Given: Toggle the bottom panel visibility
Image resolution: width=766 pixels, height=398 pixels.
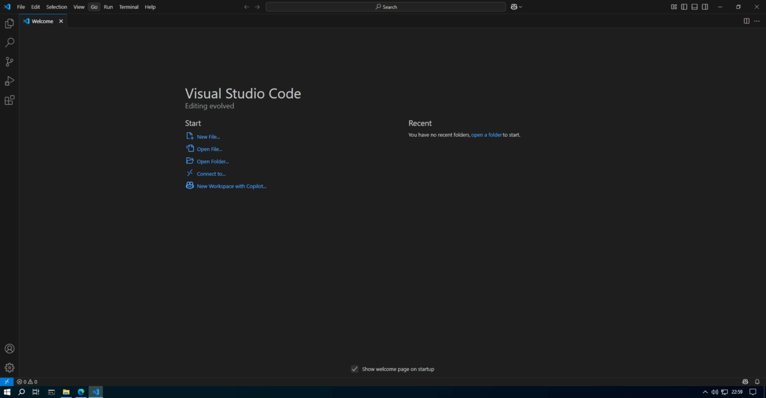Looking at the screenshot, I should tap(694, 7).
